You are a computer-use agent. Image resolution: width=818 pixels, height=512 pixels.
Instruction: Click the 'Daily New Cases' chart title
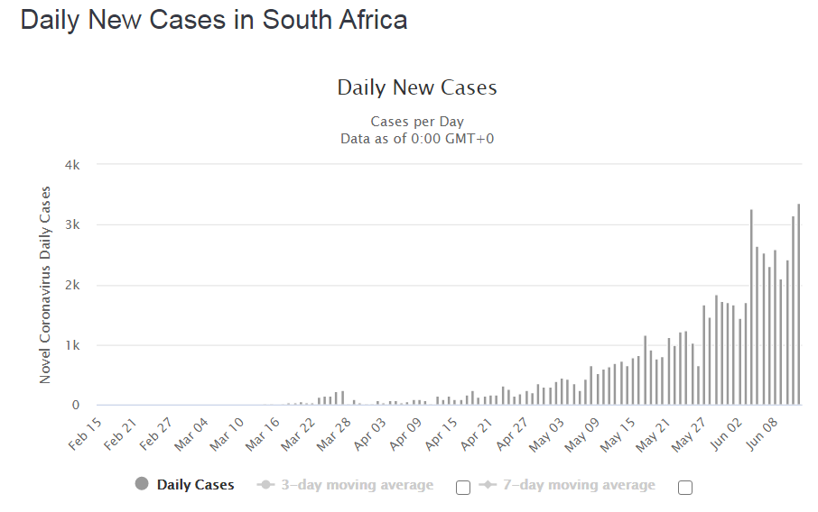417,87
